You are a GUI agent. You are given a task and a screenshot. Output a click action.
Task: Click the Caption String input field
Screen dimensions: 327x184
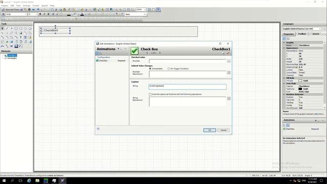tap(188, 87)
